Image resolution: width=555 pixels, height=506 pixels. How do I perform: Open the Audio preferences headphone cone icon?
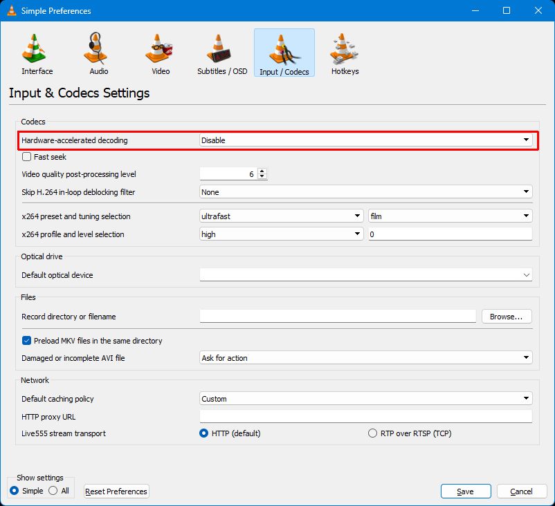(x=95, y=49)
